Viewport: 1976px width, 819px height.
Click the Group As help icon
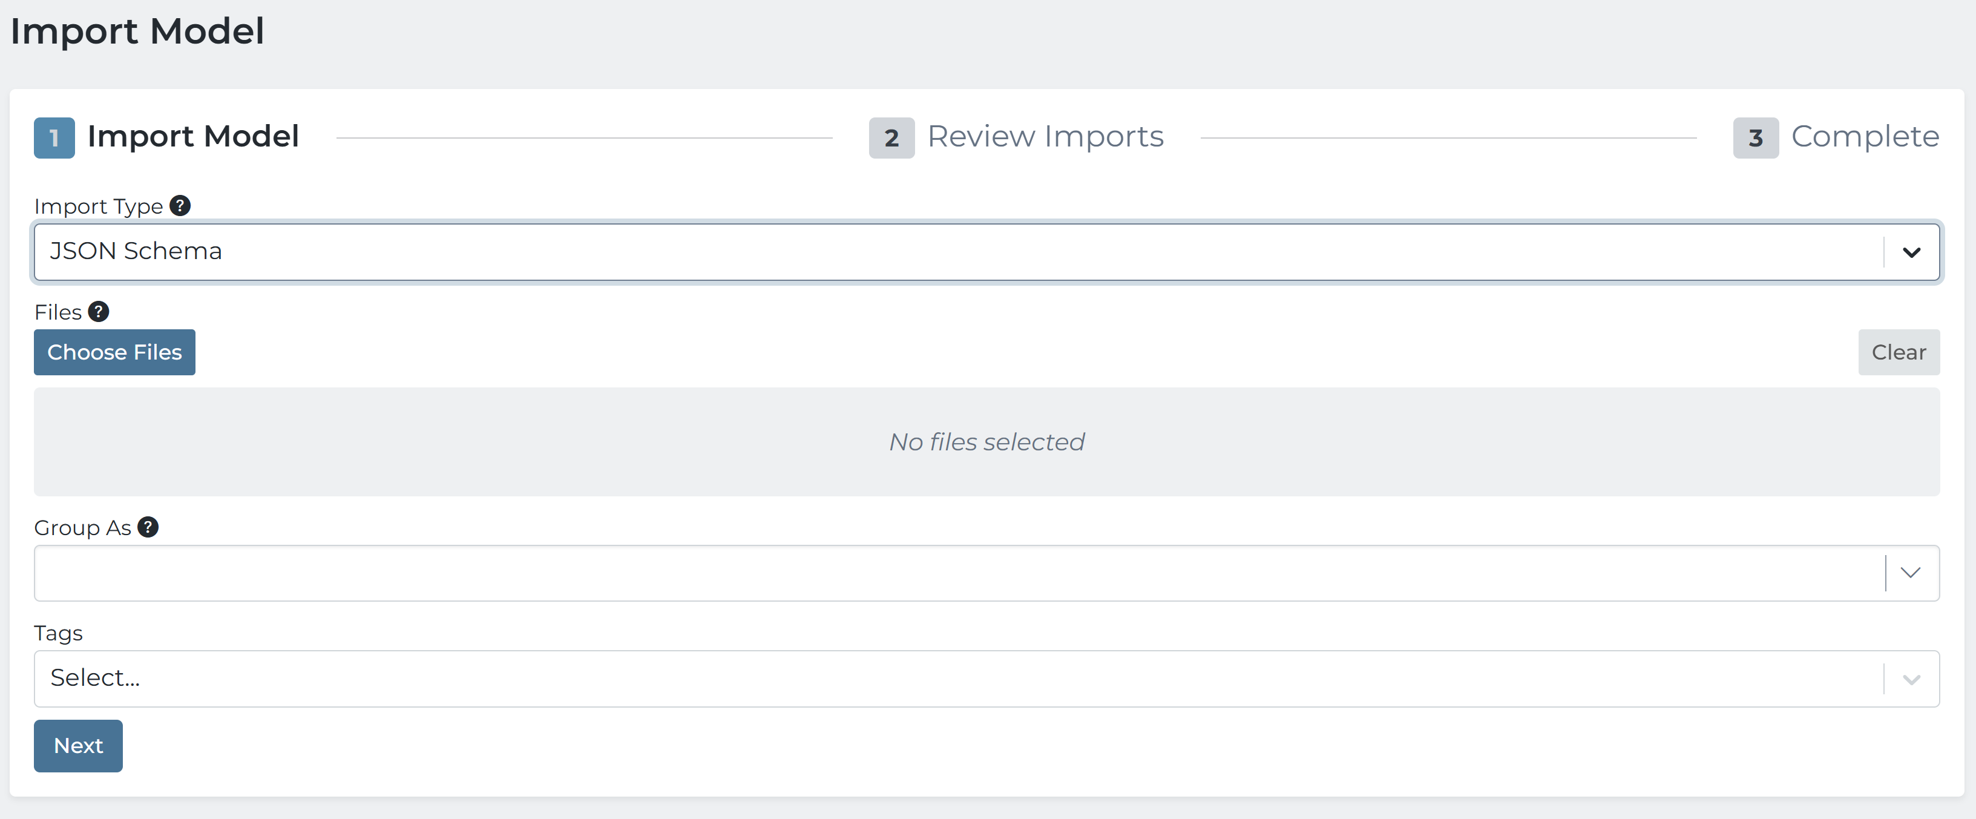click(147, 527)
